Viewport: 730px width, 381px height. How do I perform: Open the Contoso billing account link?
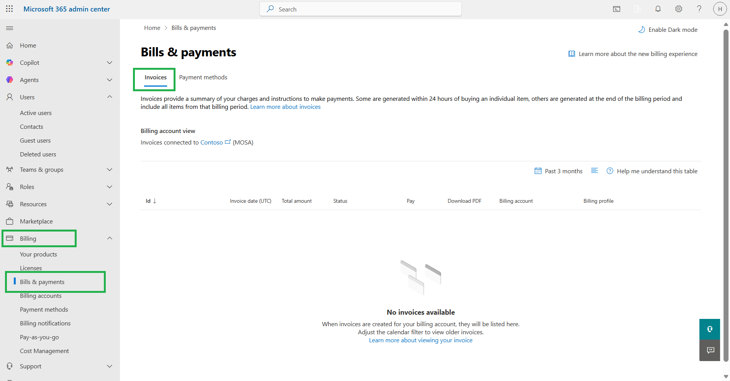(212, 142)
